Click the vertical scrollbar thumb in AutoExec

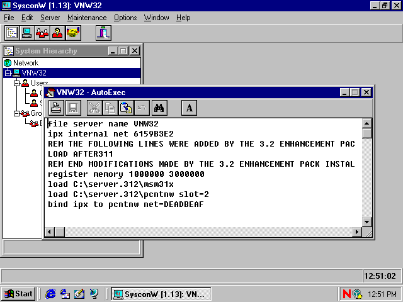366,133
